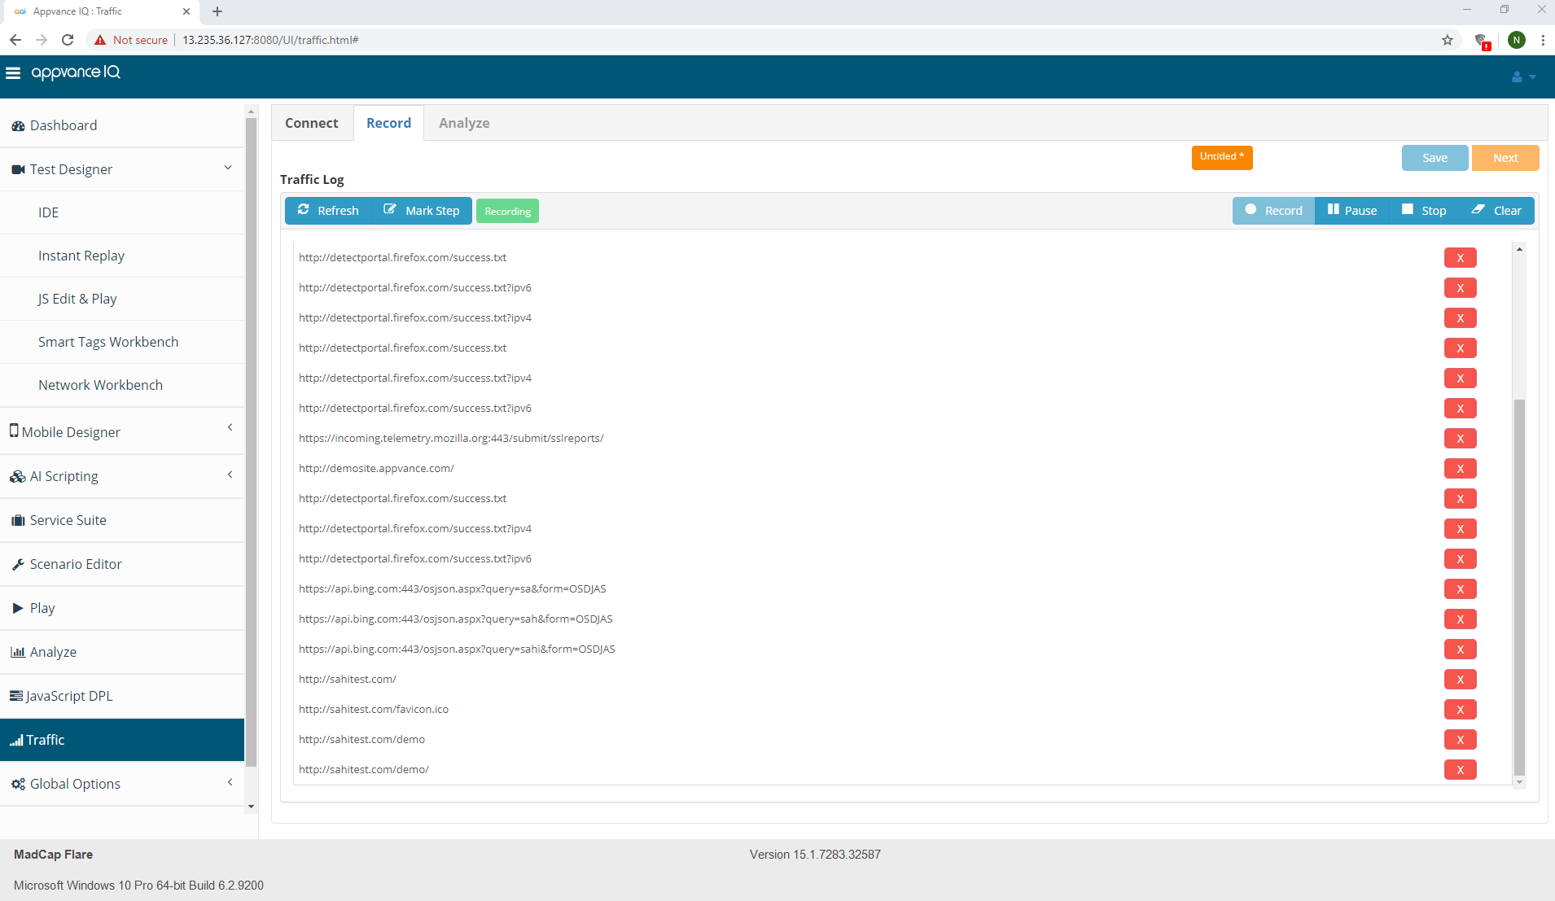This screenshot has height=901, width=1555.
Task: Open JavaScript DPL
Action: (122, 696)
